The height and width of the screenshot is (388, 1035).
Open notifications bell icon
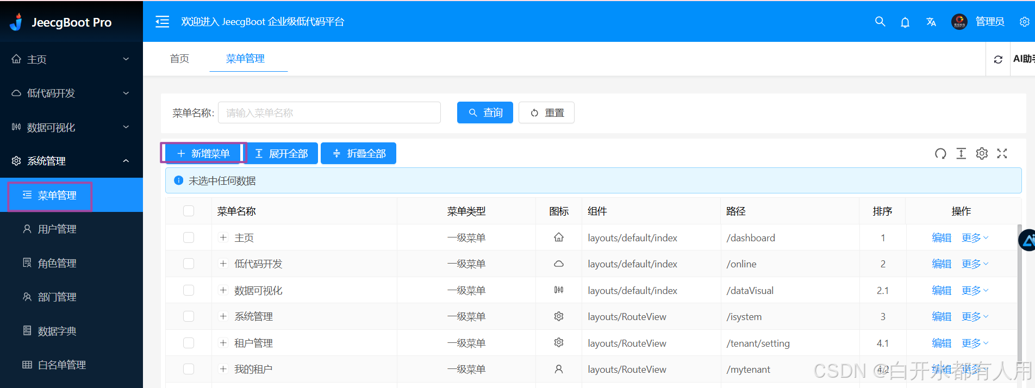(905, 22)
